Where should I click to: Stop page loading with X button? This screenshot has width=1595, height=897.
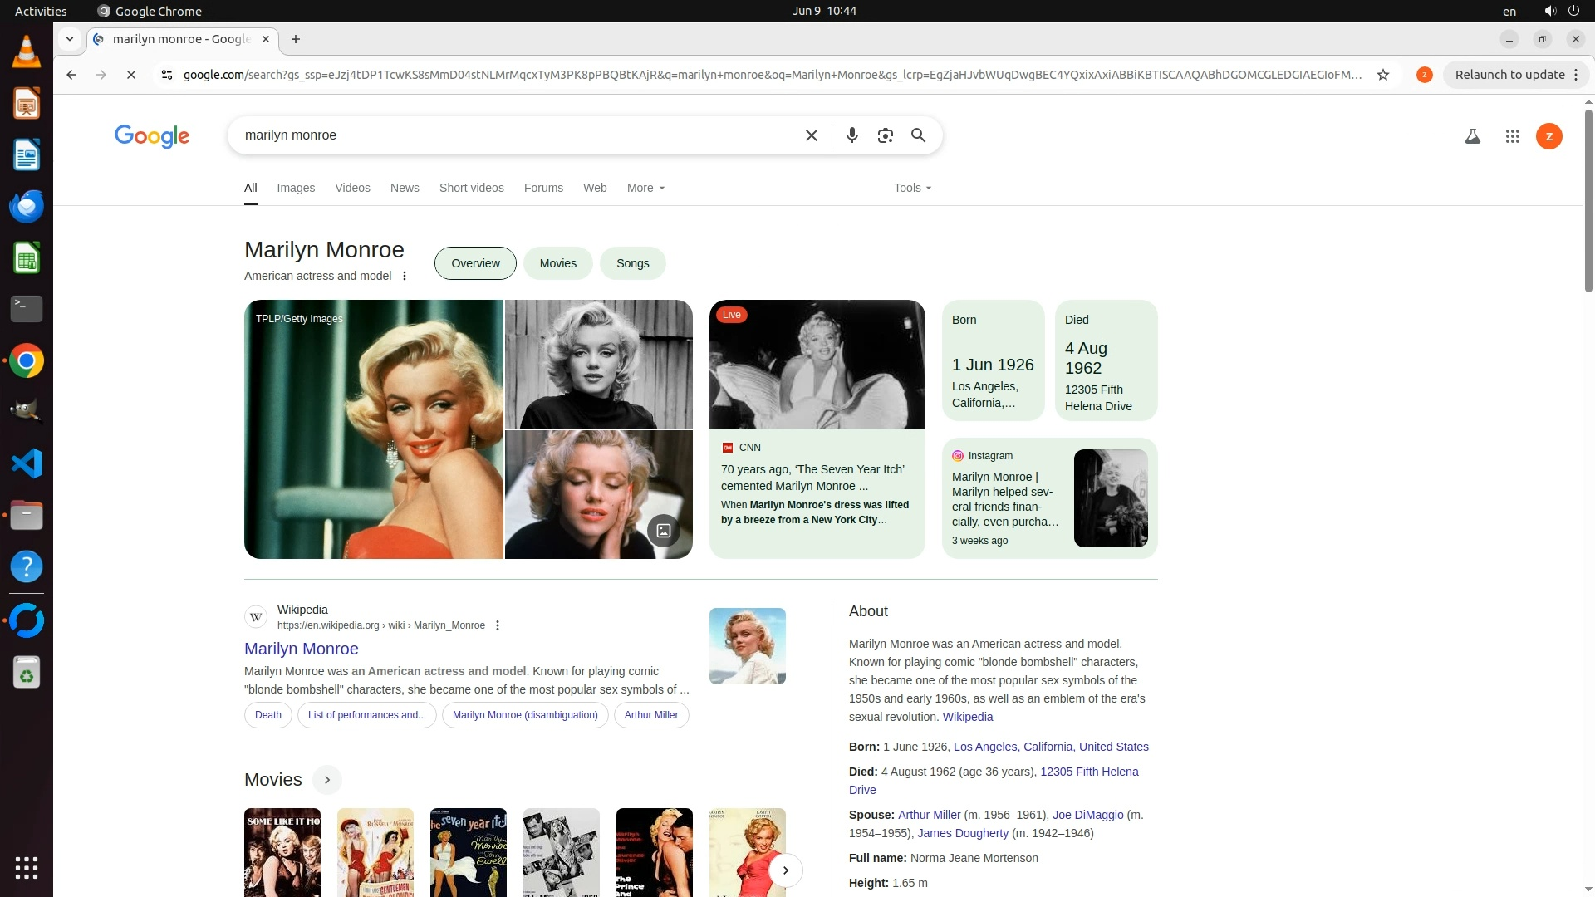point(130,75)
